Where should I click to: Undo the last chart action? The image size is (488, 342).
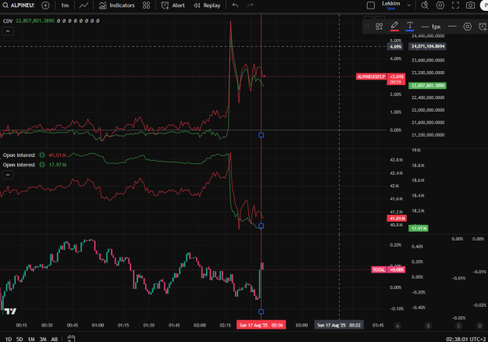pos(235,5)
